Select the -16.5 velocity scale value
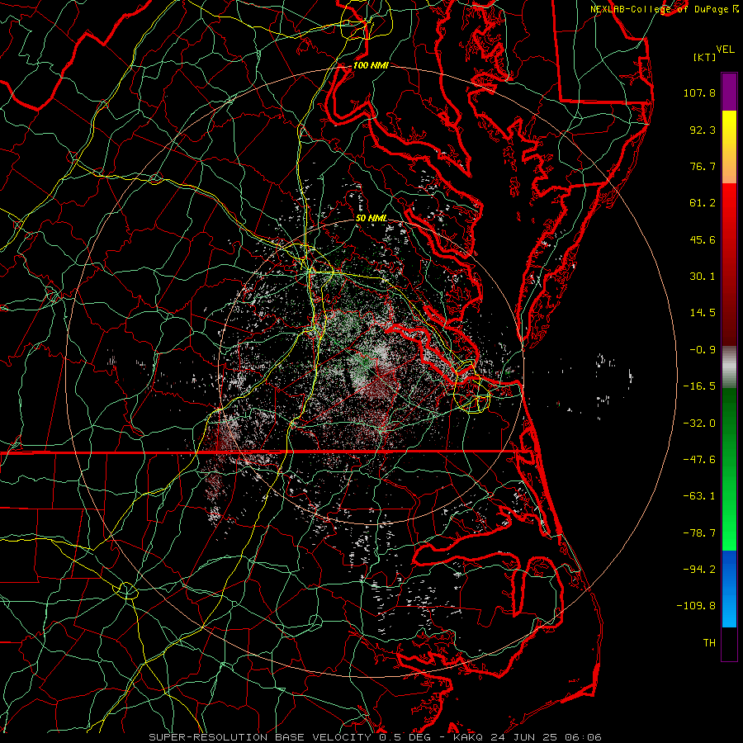Screen dimensions: 743x743 [699, 386]
